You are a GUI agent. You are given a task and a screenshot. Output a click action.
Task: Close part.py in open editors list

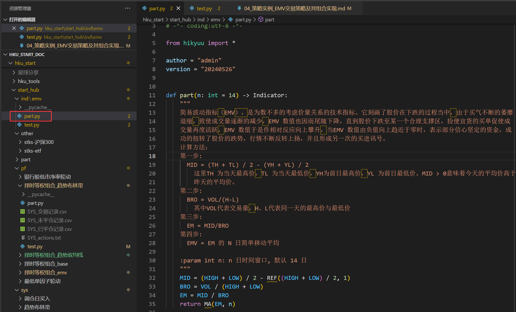(x=14, y=28)
